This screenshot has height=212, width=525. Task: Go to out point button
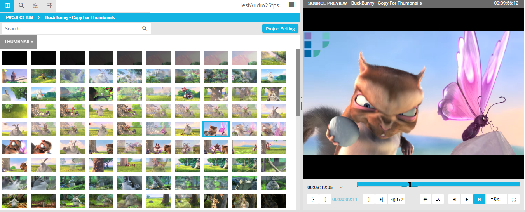coord(381,200)
